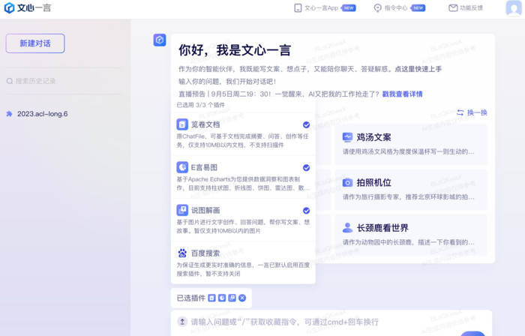Image resolution: width=525 pixels, height=336 pixels.
Task: Click the 鸡汤文案 card icon
Action: (347, 137)
